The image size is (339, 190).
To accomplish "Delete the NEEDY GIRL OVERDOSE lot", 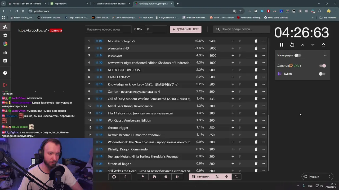I will (256, 70).
